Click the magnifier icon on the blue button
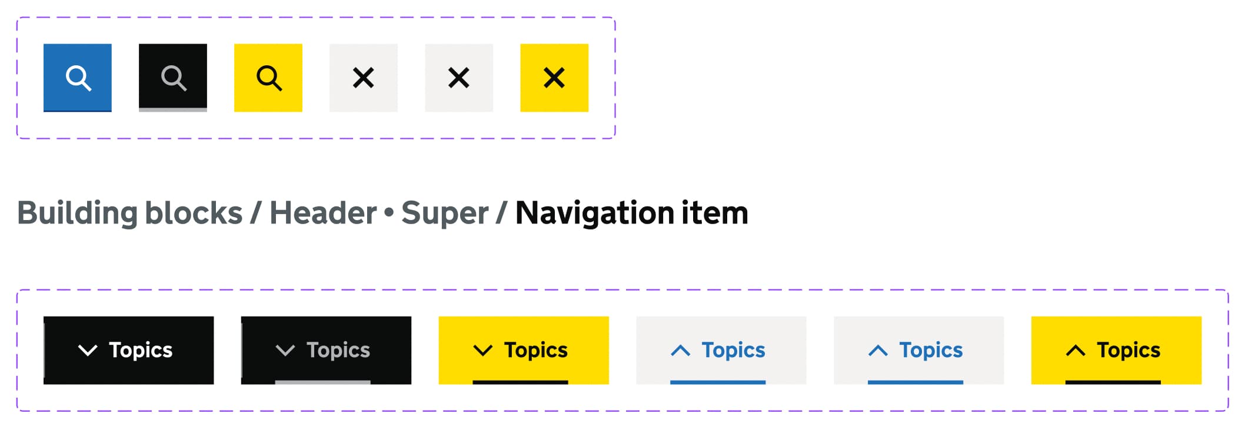Image resolution: width=1245 pixels, height=433 pixels. tap(77, 77)
